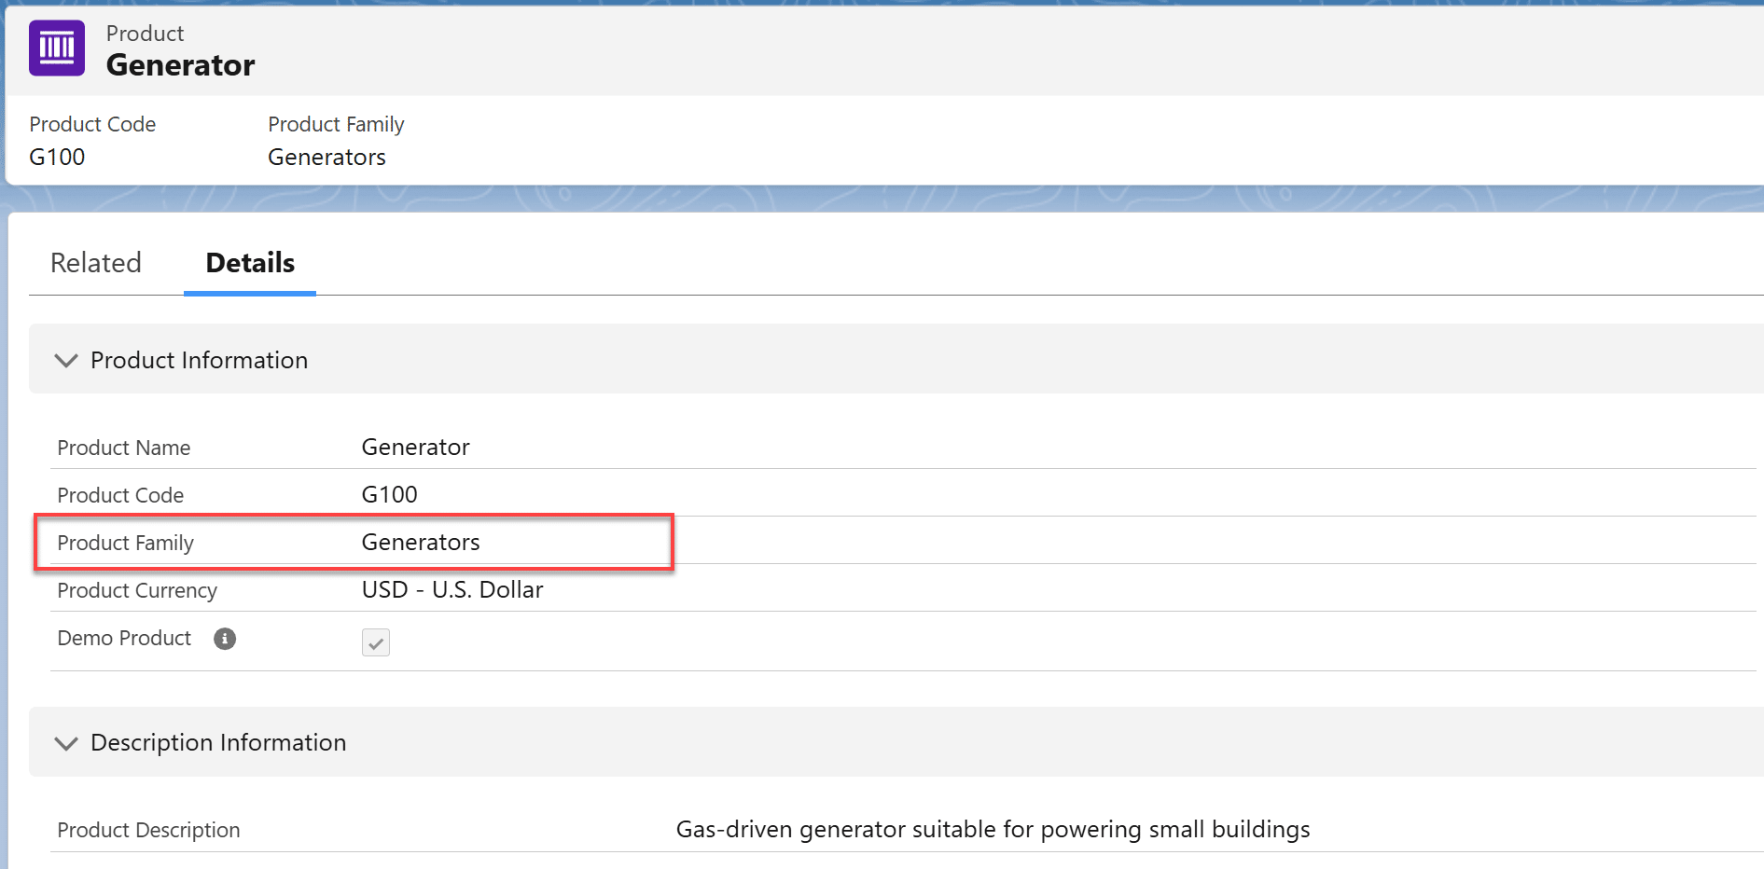
Task: Click the Product Description field label
Action: (x=148, y=831)
